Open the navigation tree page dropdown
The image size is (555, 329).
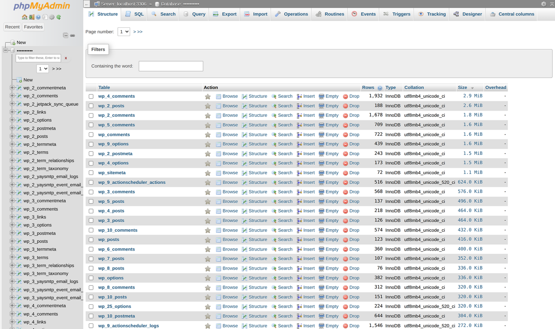(x=42, y=68)
